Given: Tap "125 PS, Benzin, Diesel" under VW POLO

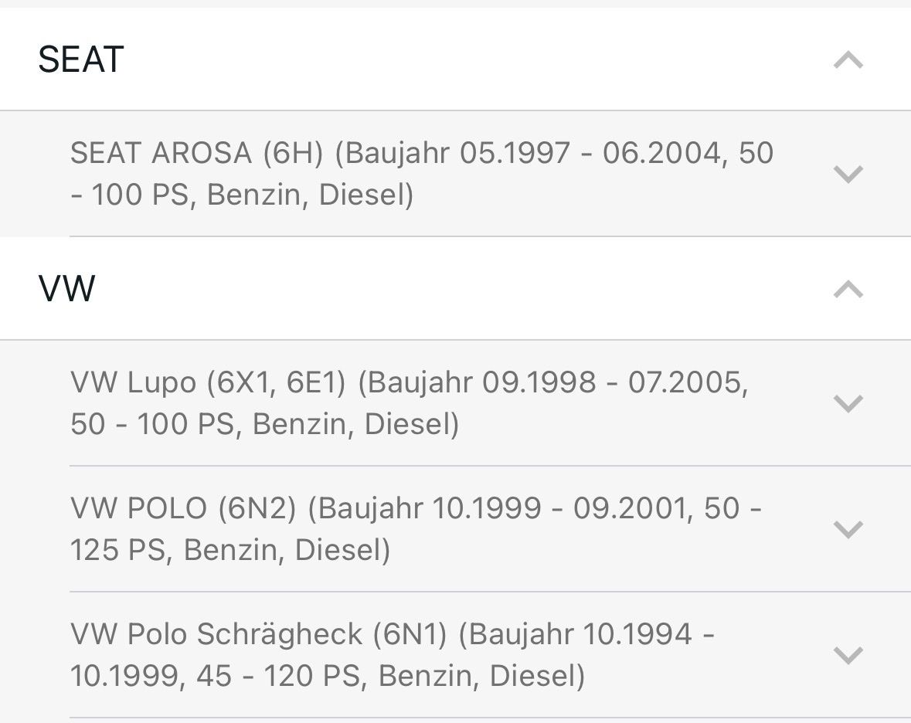Looking at the screenshot, I should coord(230,550).
